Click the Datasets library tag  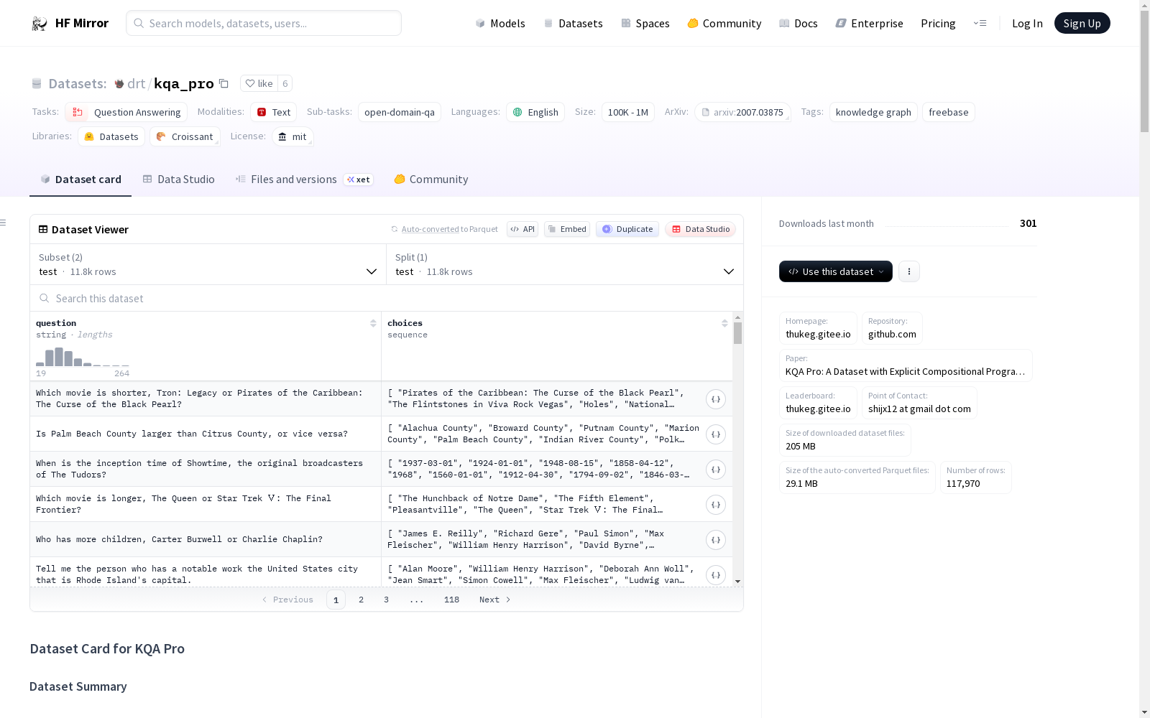(x=111, y=136)
